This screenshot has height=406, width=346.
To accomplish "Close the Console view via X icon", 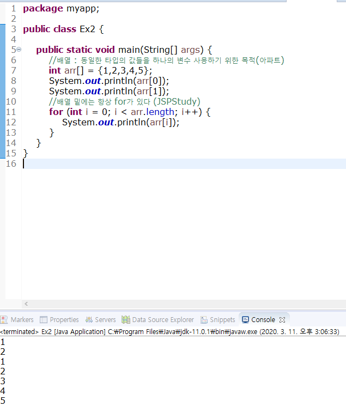I will point(282,320).
